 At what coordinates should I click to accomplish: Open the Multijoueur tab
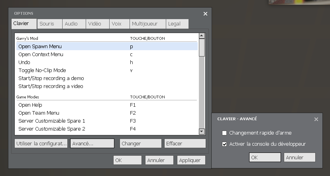[148, 24]
